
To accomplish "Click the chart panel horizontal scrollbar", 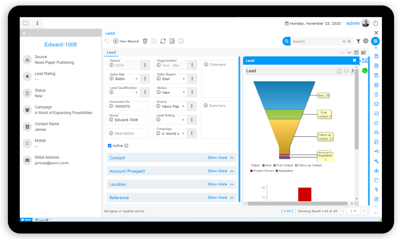I will coord(297,203).
